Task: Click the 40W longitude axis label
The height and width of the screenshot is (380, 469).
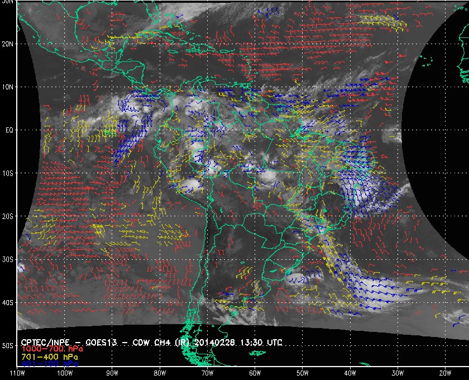Action: point(350,373)
